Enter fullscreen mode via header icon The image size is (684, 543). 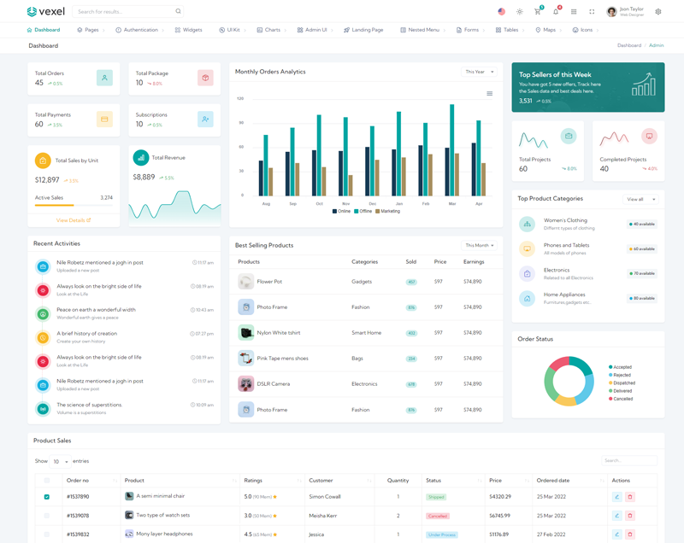pyautogui.click(x=592, y=12)
